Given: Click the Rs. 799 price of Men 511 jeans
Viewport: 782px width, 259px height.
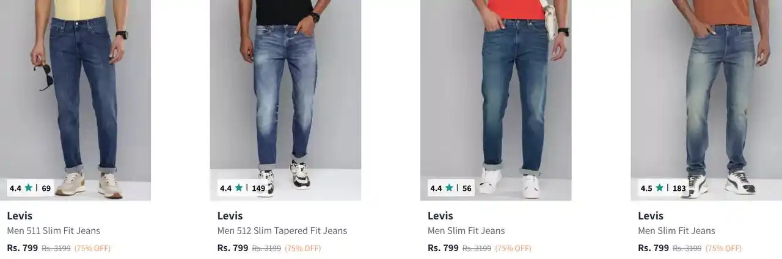Looking at the screenshot, I should (23, 248).
